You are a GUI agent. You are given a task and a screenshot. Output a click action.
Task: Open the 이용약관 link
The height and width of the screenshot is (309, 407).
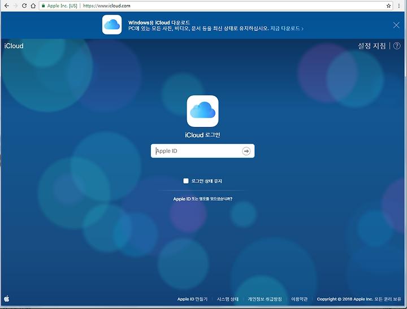click(299, 299)
